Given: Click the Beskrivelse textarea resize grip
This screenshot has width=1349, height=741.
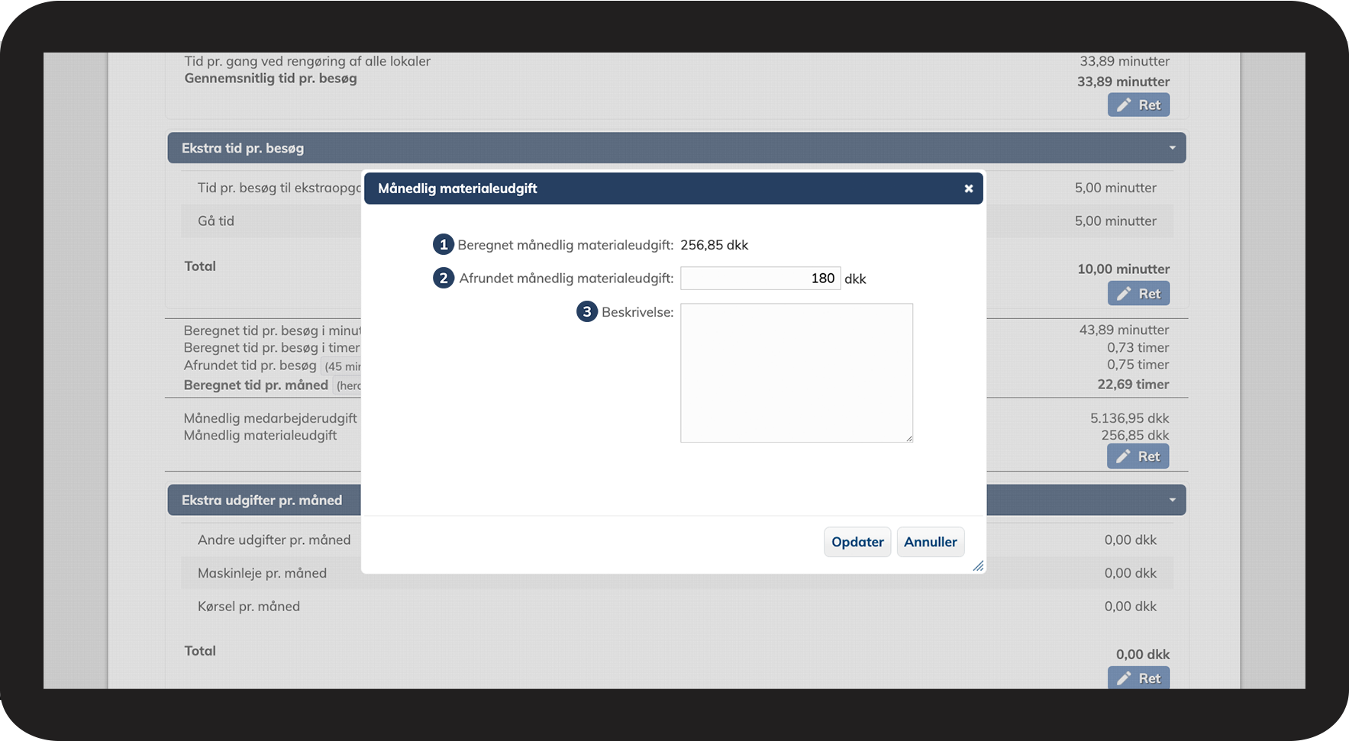Looking at the screenshot, I should pos(909,439).
